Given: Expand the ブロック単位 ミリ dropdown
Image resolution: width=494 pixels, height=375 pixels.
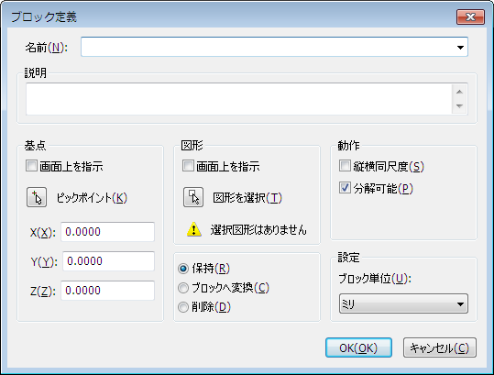Looking at the screenshot, I should (403, 303).
